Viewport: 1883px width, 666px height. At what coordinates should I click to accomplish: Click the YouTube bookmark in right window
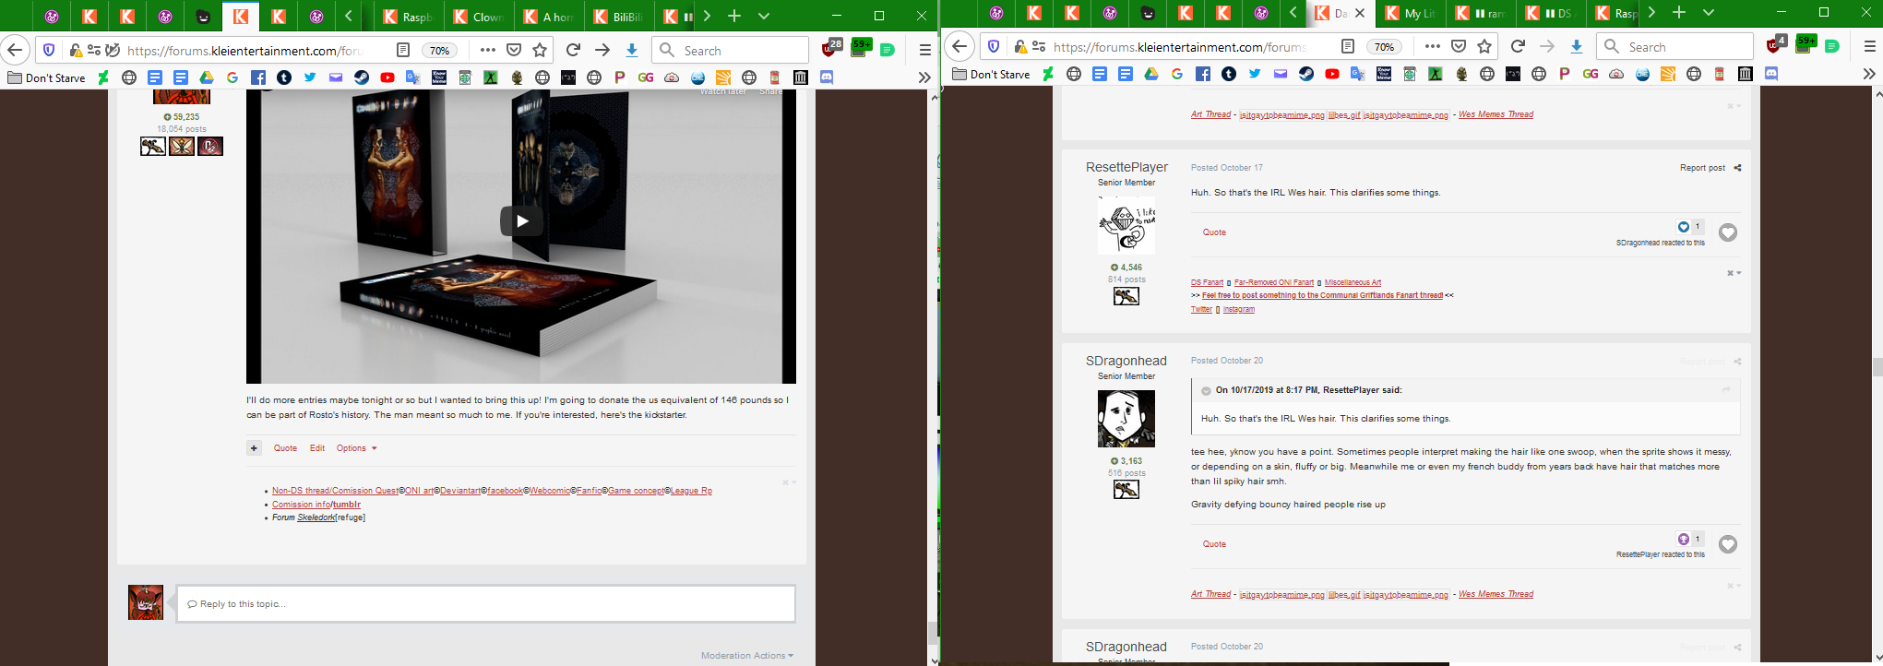click(x=1331, y=74)
